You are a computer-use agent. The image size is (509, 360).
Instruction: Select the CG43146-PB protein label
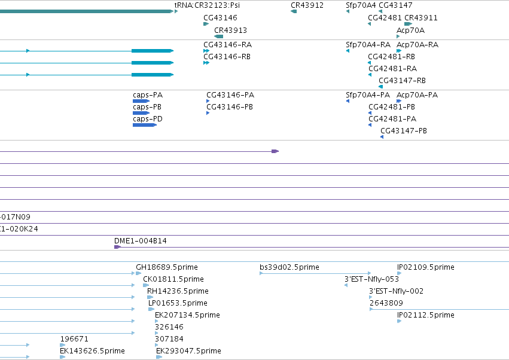pyautogui.click(x=230, y=107)
